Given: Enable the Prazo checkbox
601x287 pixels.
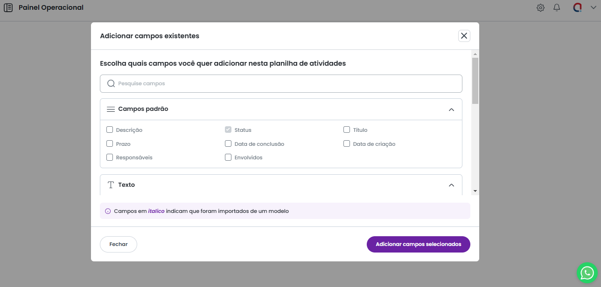Looking at the screenshot, I should tap(110, 144).
